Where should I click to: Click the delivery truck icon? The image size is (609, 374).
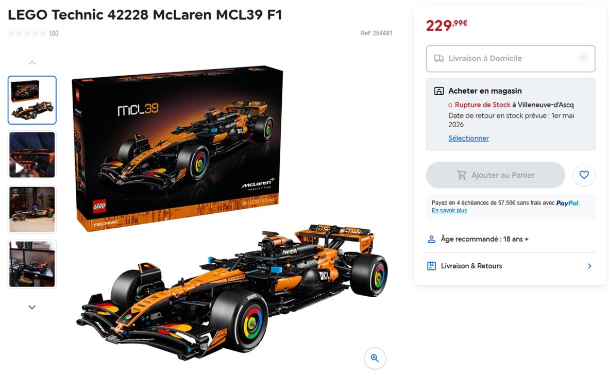pyautogui.click(x=439, y=58)
